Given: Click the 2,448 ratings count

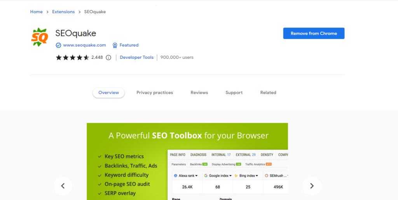Looking at the screenshot, I should coord(97,58).
